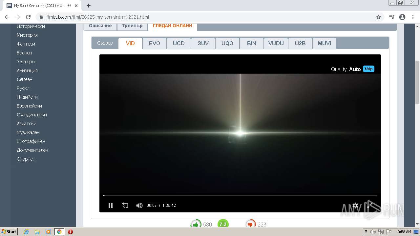The width and height of the screenshot is (420, 236).
Task: Open system volume tray icon
Action: point(373,232)
